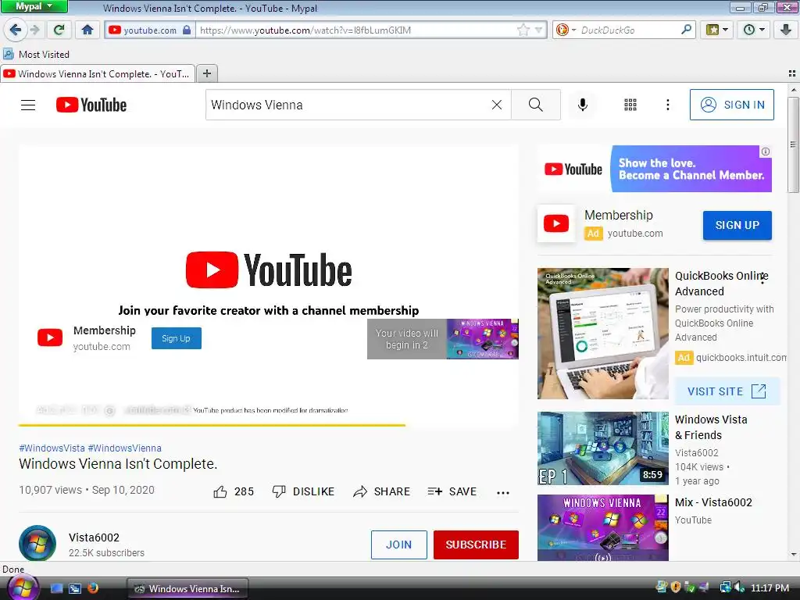Click the tab groups grid icon
The height and width of the screenshot is (600, 800).
point(792,73)
